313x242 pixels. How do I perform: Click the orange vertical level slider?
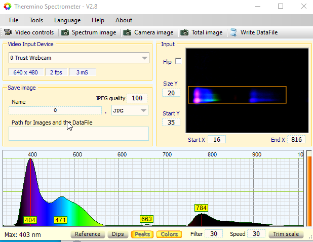(309, 188)
